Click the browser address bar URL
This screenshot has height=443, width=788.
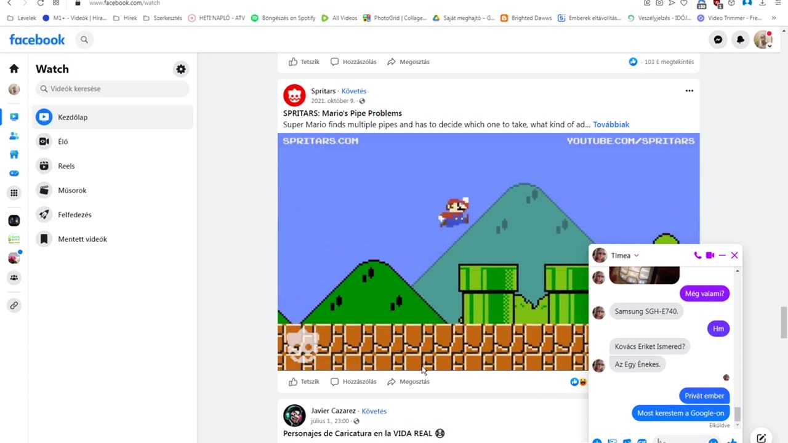(x=124, y=3)
